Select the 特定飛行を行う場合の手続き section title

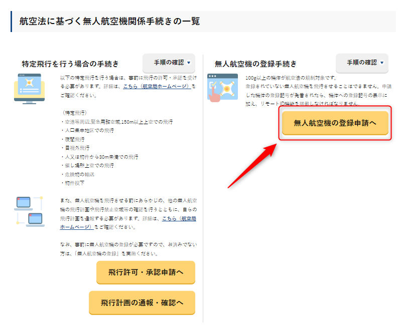(x=70, y=64)
